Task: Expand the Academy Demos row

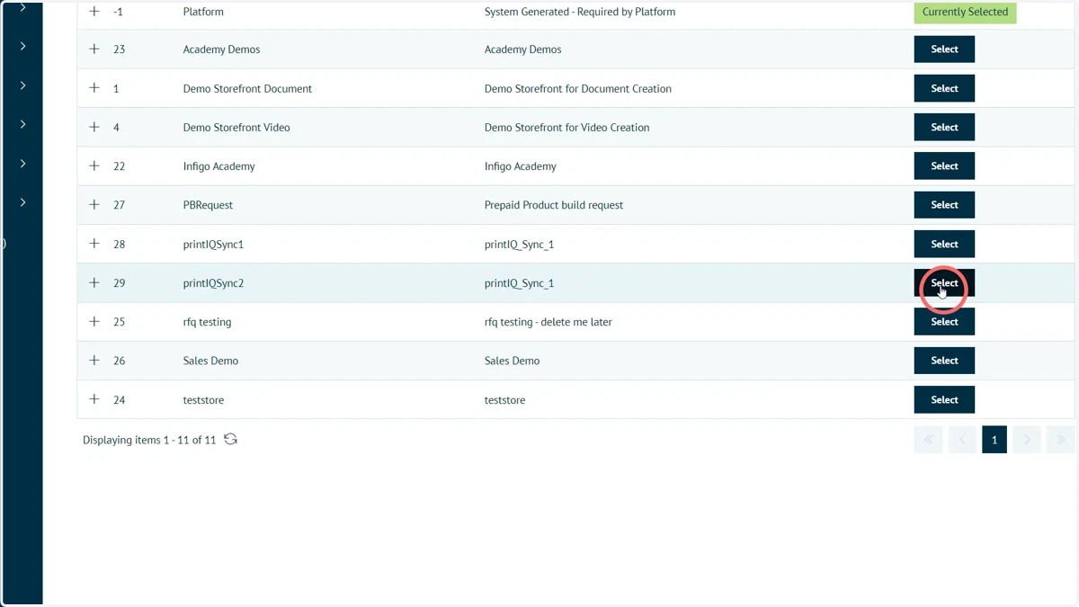Action: pyautogui.click(x=94, y=49)
